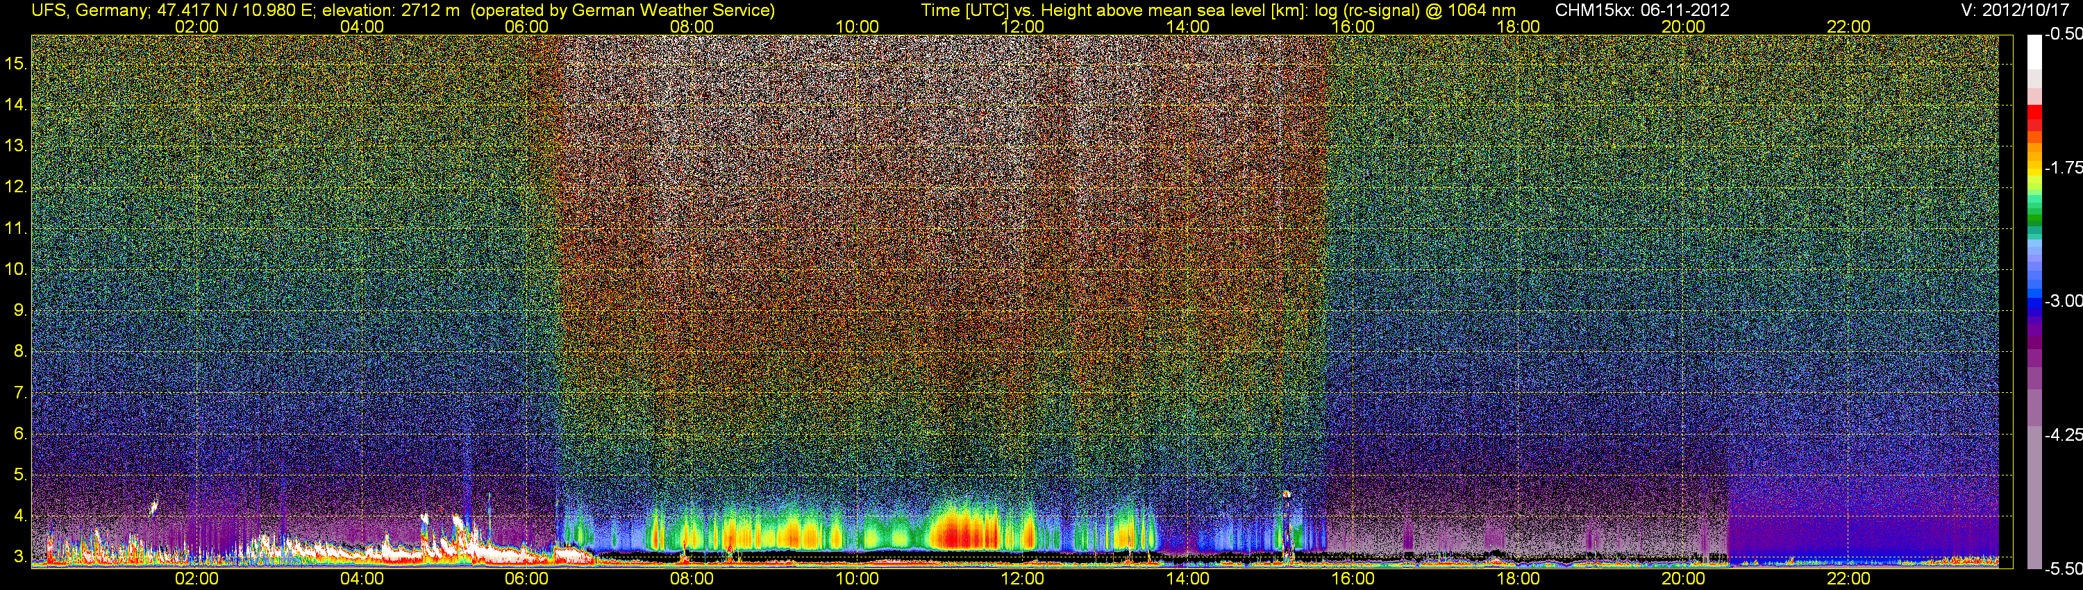Click the 15 km height axis label
Viewport: 2083px width, 590px height.
click(15, 63)
